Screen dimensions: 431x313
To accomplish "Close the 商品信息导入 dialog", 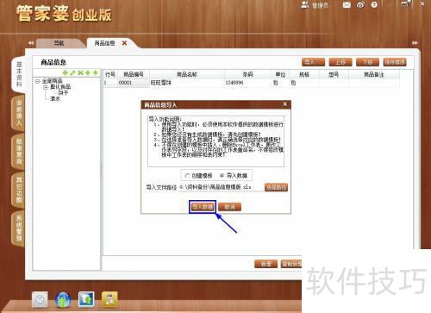I will [x=284, y=104].
